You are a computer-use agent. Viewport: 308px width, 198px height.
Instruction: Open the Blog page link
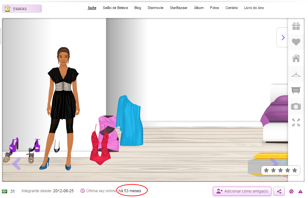point(138,8)
